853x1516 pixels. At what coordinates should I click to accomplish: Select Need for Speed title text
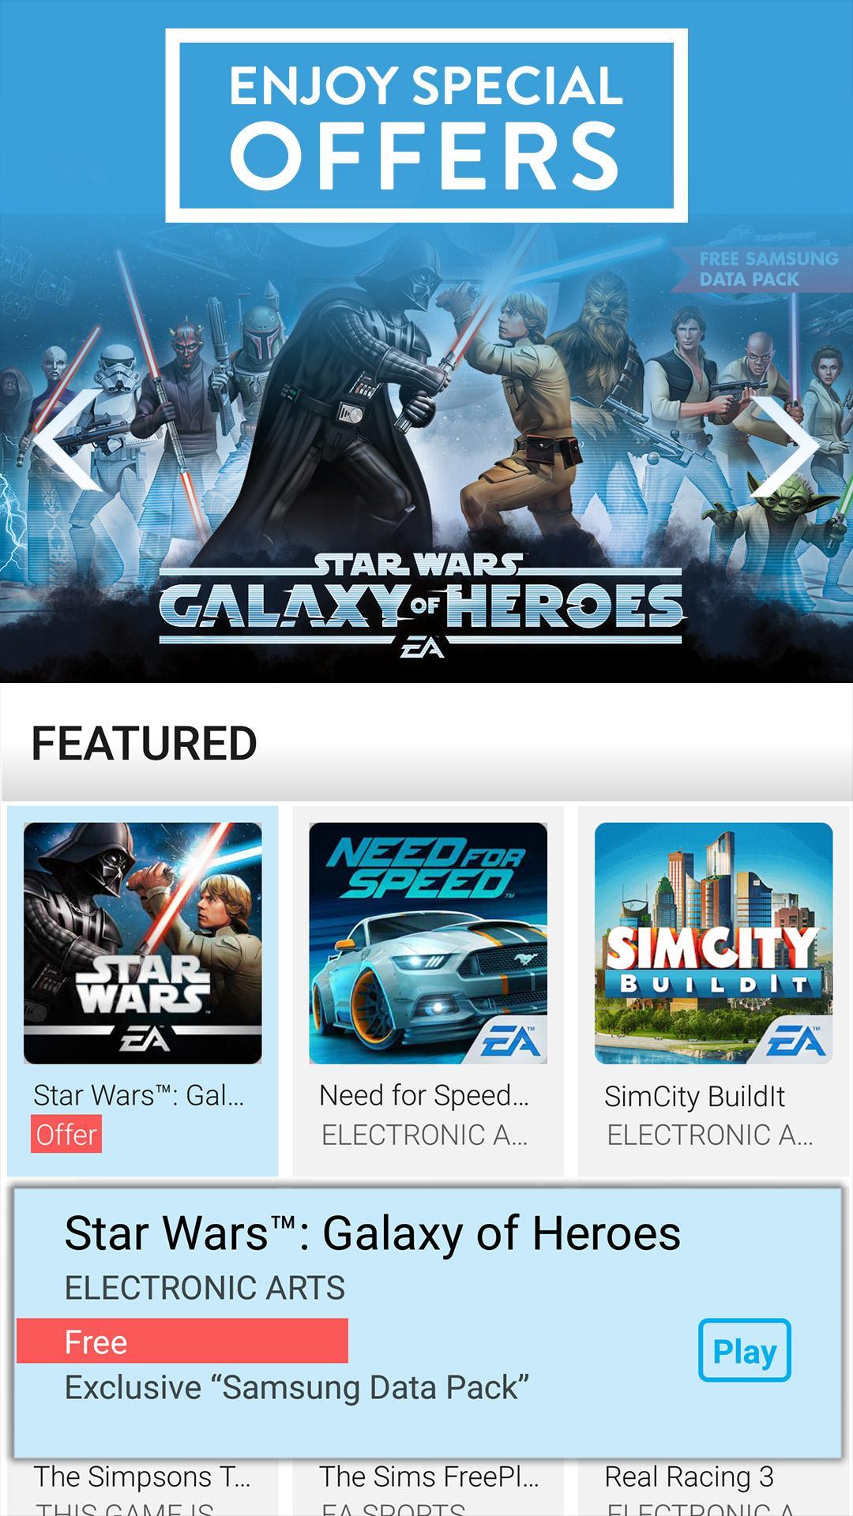(x=424, y=1096)
